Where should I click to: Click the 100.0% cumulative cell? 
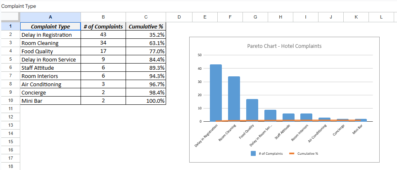pos(146,101)
